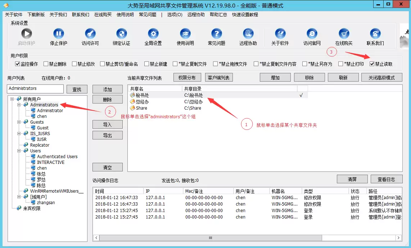Click the 共享目录 column header

pos(240,89)
